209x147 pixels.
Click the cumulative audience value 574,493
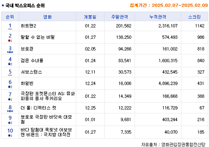[x=170, y=37]
